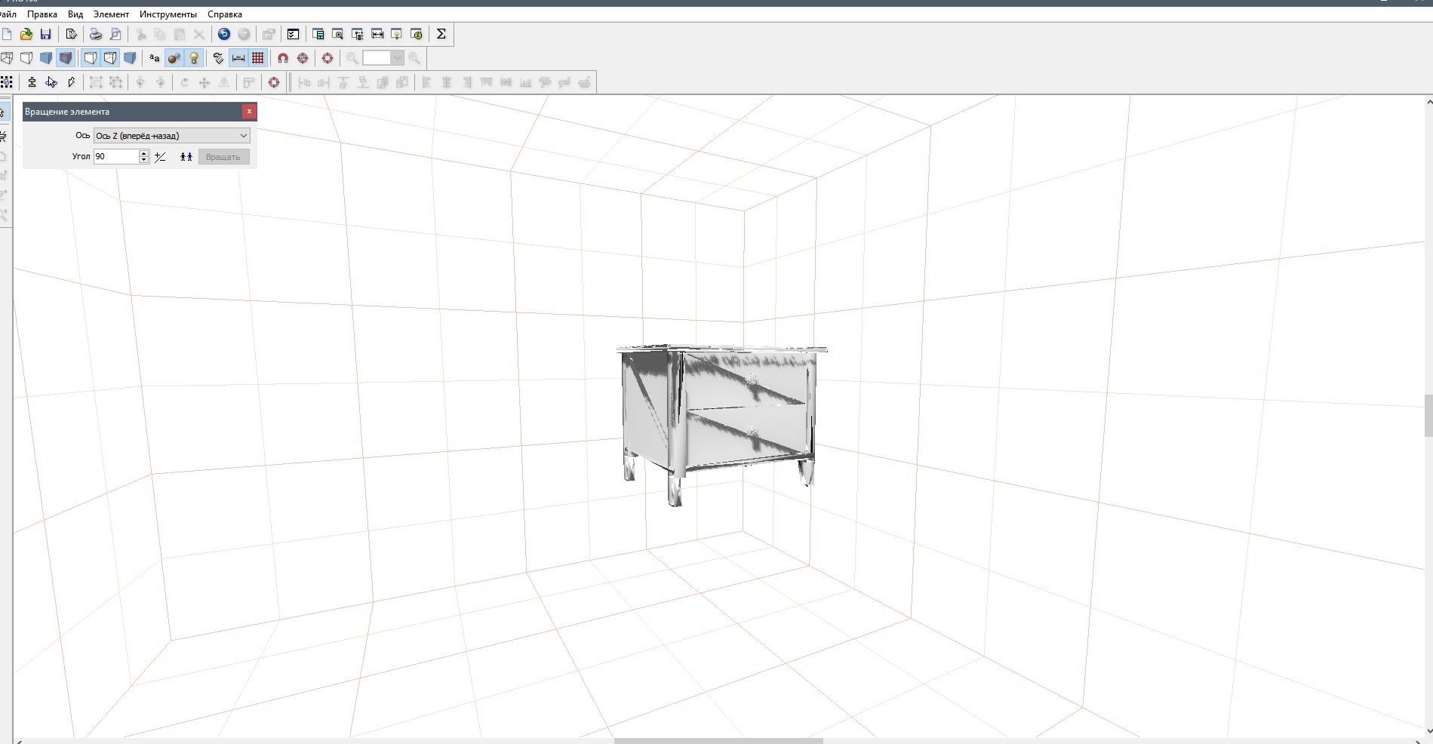
Task: Open the Инструменты menu
Action: point(168,14)
